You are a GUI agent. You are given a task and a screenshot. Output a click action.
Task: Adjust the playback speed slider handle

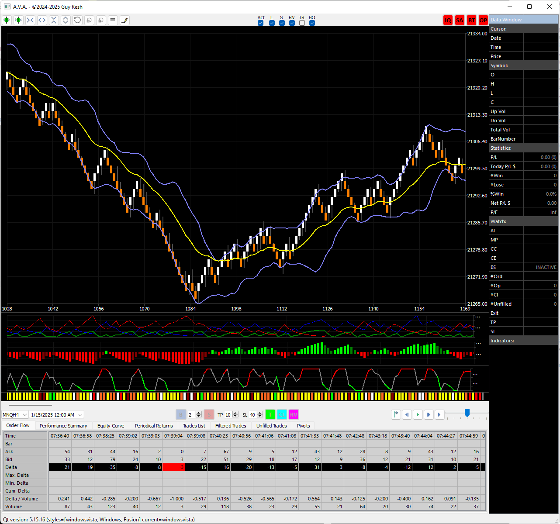467,413
